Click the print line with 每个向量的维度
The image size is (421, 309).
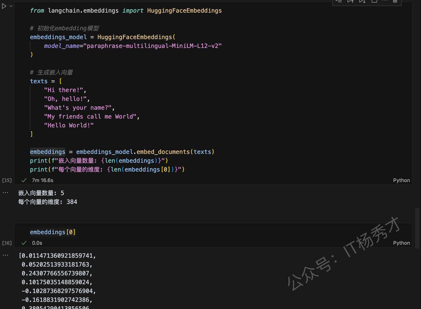click(x=108, y=170)
